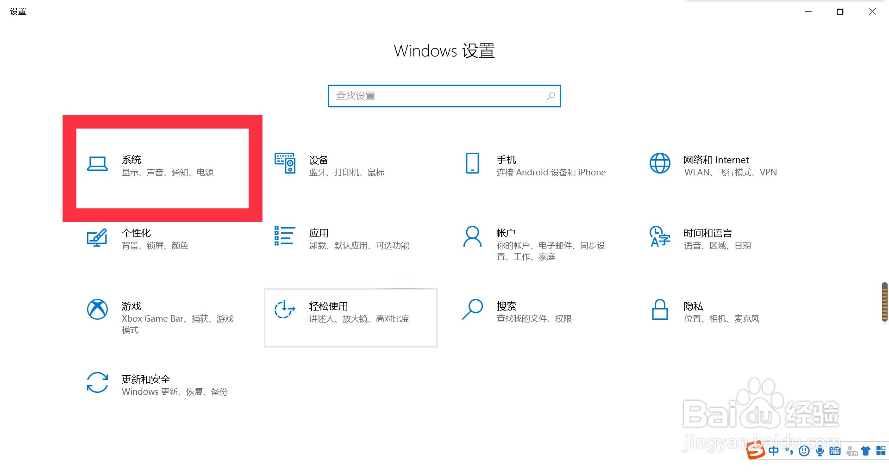Select the 轻松使用 category
Screen dimensions: 889x472
click(351, 317)
